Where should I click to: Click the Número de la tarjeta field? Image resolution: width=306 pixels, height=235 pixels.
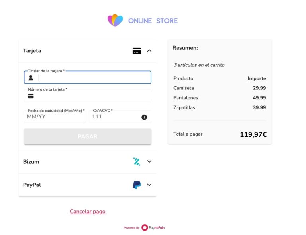click(x=92, y=96)
